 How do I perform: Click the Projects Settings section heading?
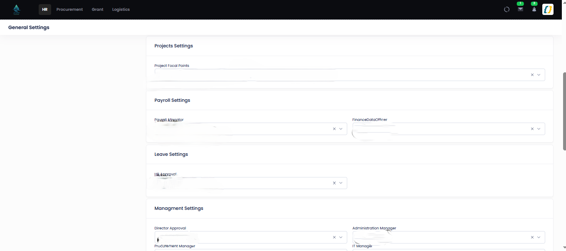tap(174, 46)
